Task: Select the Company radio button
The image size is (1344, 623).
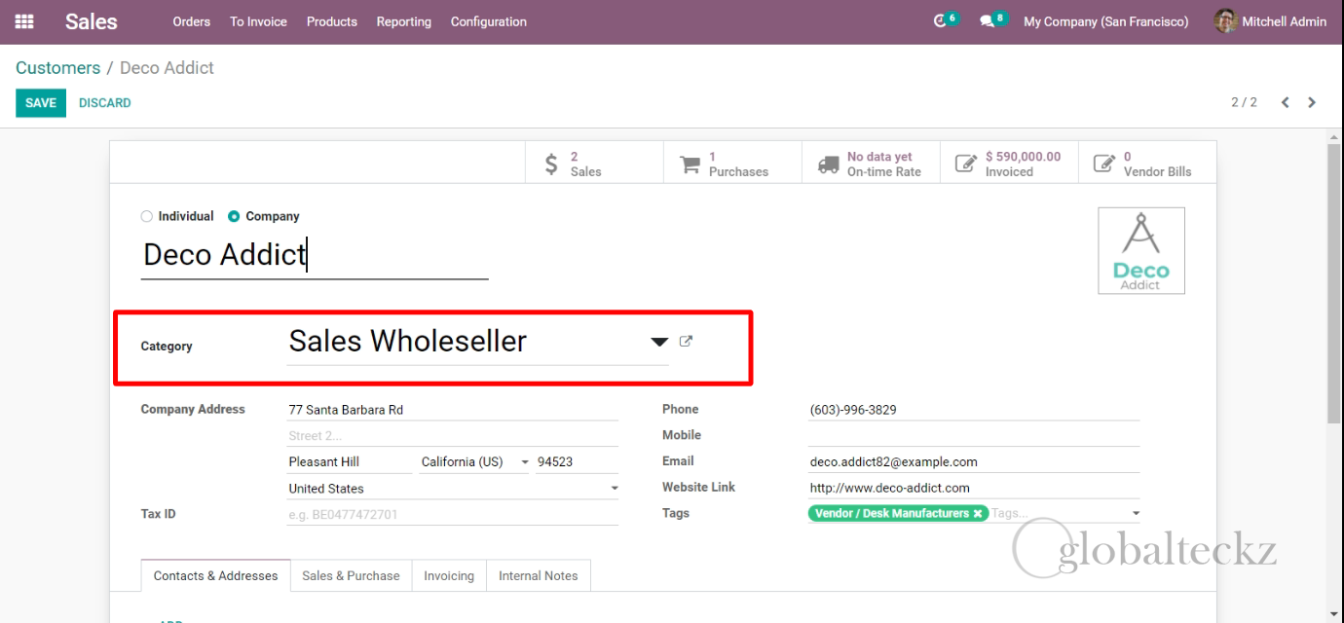Action: point(234,216)
